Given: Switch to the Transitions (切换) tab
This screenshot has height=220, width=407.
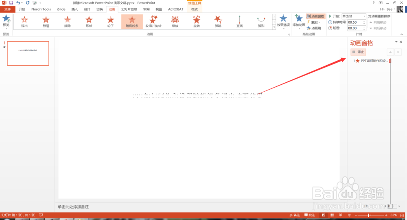Looking at the screenshot, I should click(x=99, y=9).
